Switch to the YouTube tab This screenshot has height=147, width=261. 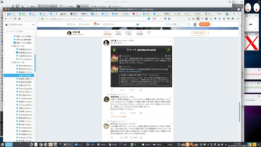[136, 13]
